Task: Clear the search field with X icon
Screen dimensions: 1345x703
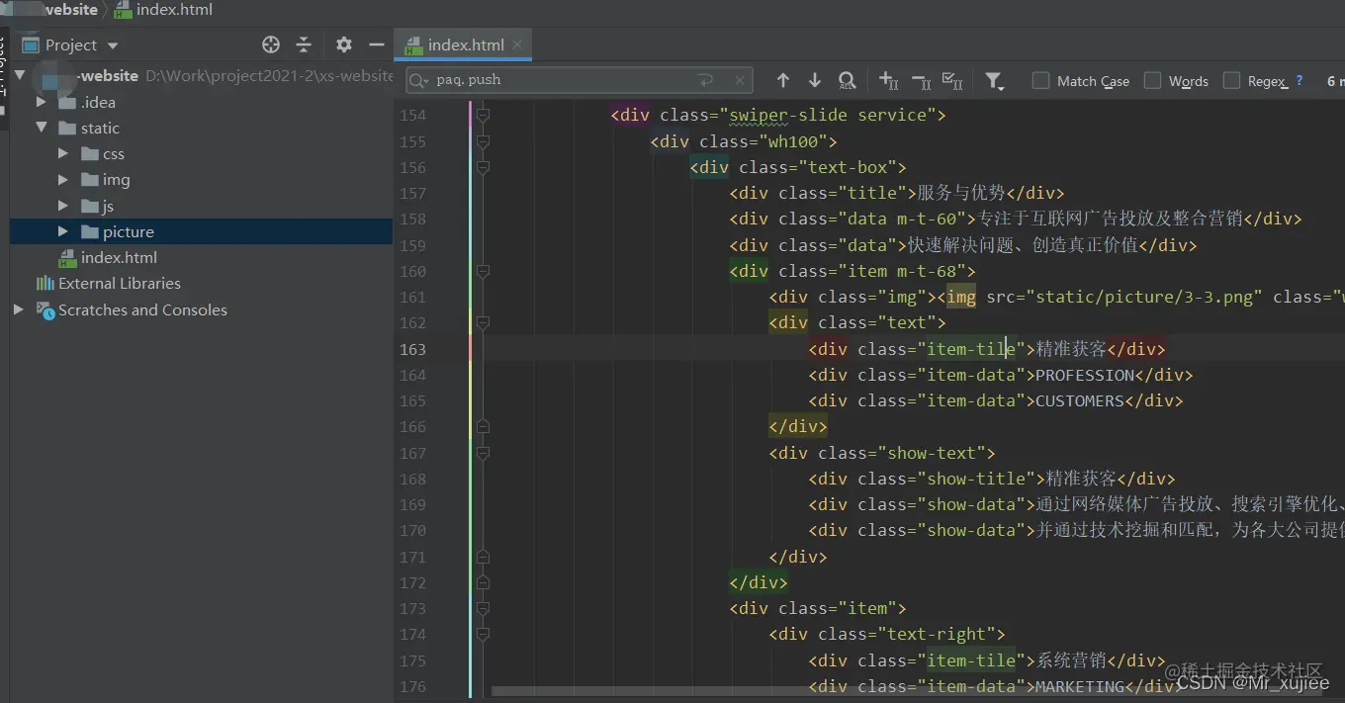Action: [x=739, y=80]
